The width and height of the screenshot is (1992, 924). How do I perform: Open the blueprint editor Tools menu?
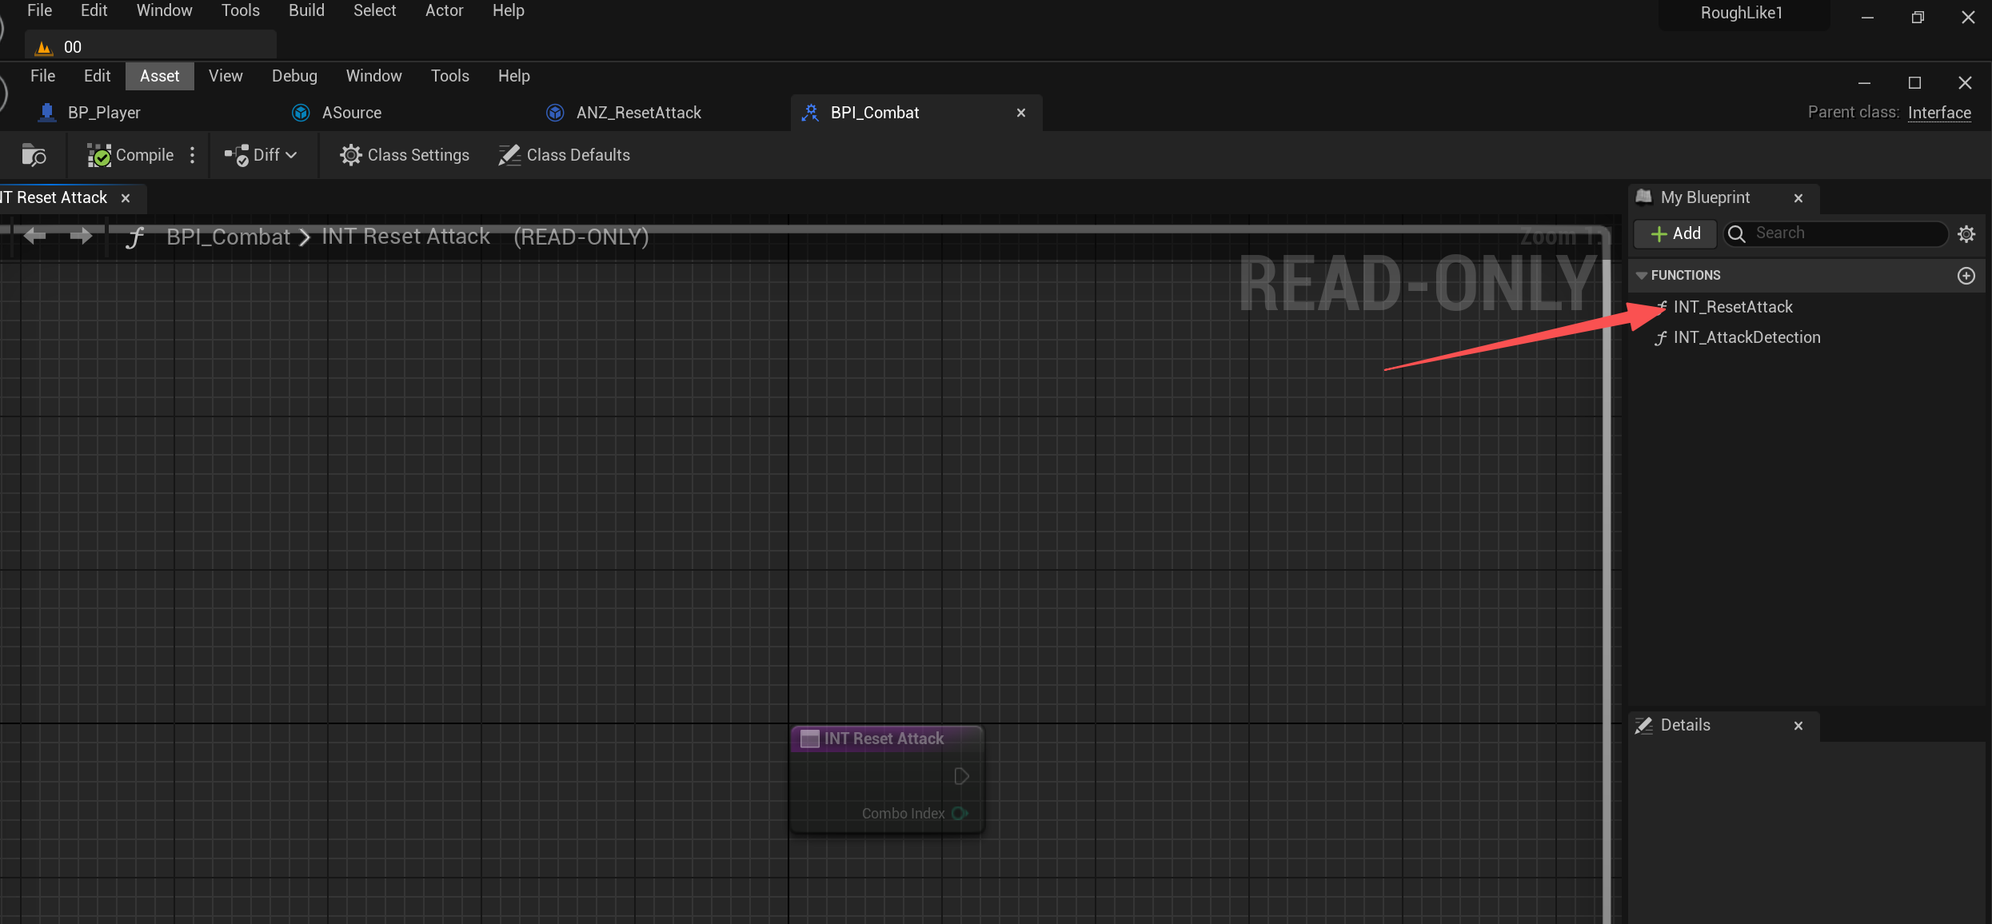tap(450, 76)
